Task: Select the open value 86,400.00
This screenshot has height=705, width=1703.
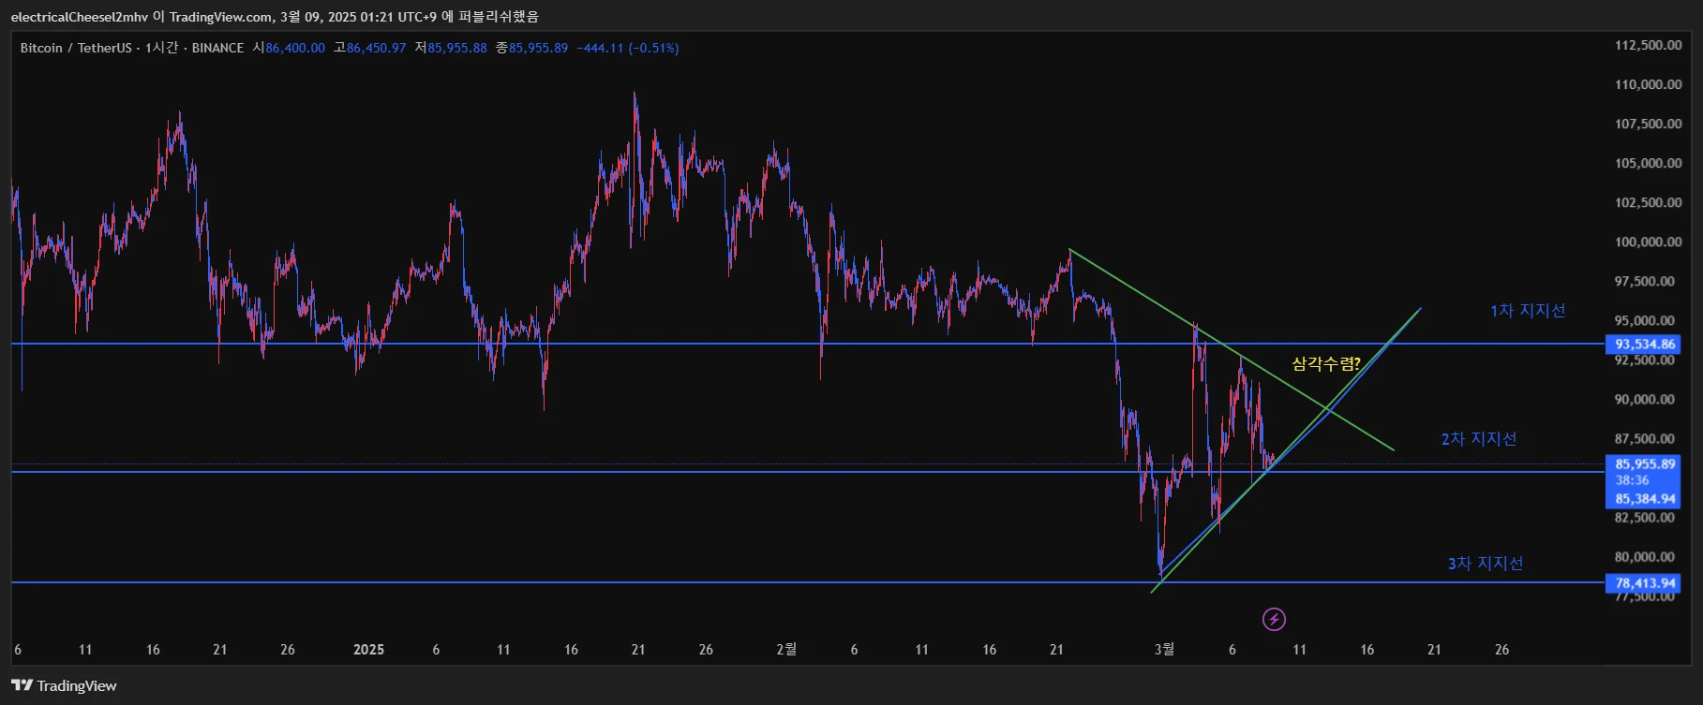Action: 295,48
